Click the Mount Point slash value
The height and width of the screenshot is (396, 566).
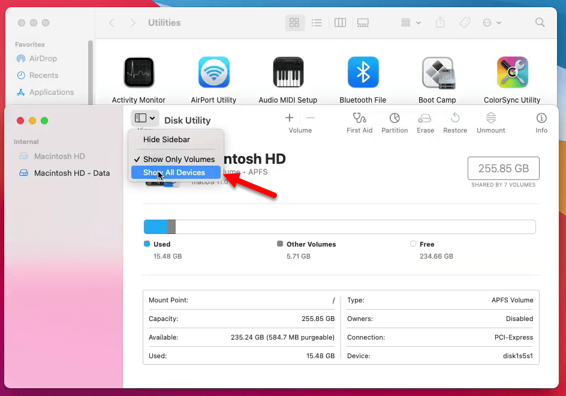tap(333, 300)
